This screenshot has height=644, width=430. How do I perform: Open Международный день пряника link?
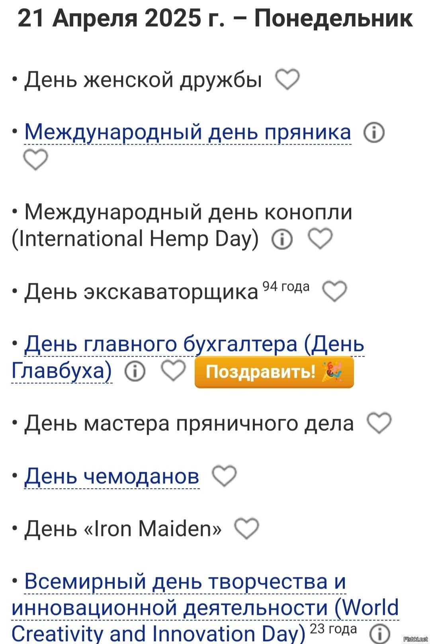tap(188, 132)
